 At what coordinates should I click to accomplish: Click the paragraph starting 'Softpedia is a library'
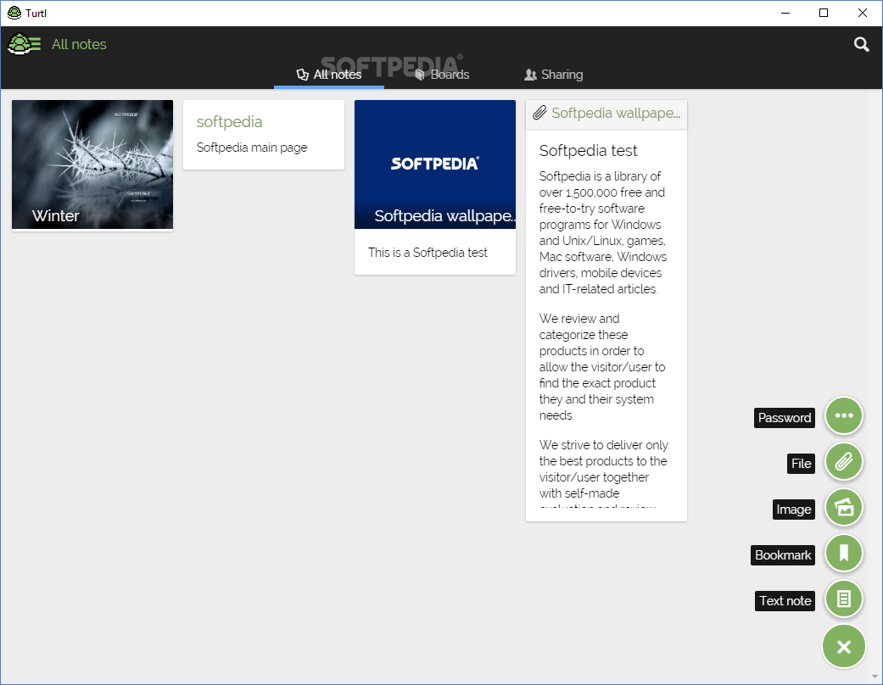tap(602, 232)
